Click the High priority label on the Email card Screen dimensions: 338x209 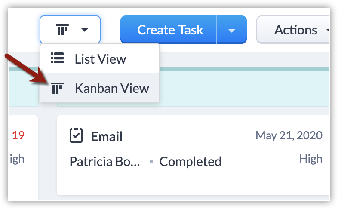(x=311, y=159)
